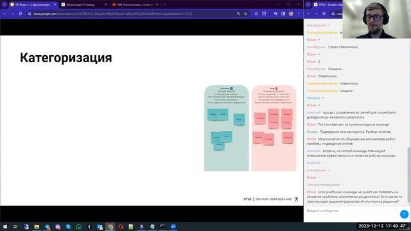Reload the OTUS window page
The width and height of the screenshot is (411, 231).
tap(324, 13)
